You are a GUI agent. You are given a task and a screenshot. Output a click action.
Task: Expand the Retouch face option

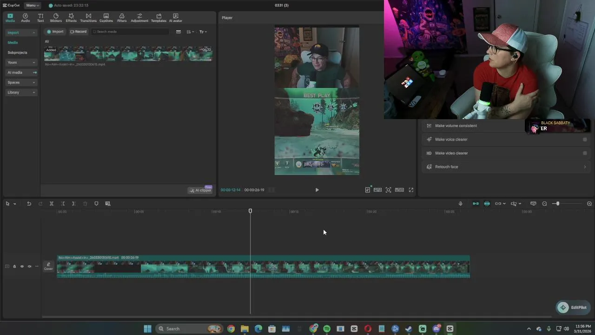506,167
